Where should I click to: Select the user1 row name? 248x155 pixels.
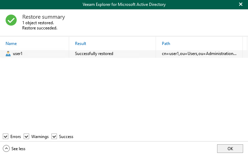click(18, 54)
